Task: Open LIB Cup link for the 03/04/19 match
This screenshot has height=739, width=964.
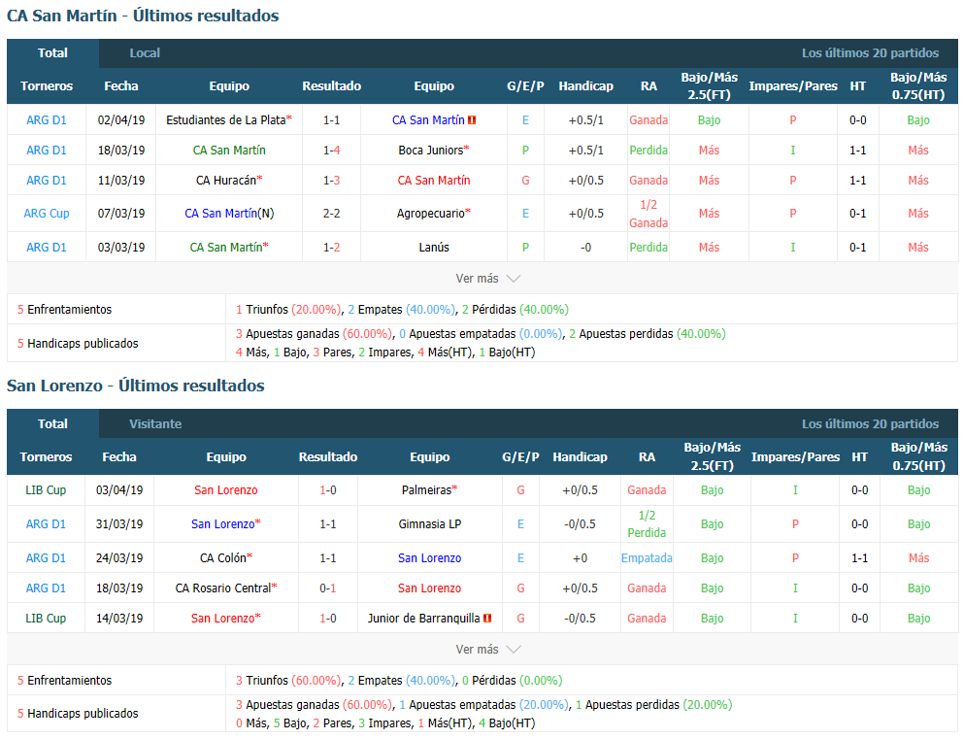Action: 46,490
